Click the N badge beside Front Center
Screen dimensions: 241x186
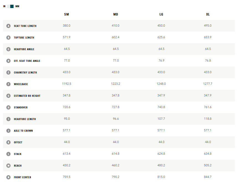pos(9,177)
